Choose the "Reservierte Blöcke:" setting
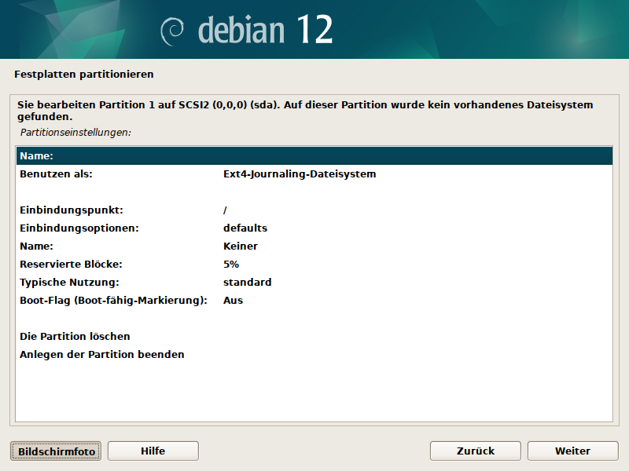The image size is (629, 471). pos(71,264)
